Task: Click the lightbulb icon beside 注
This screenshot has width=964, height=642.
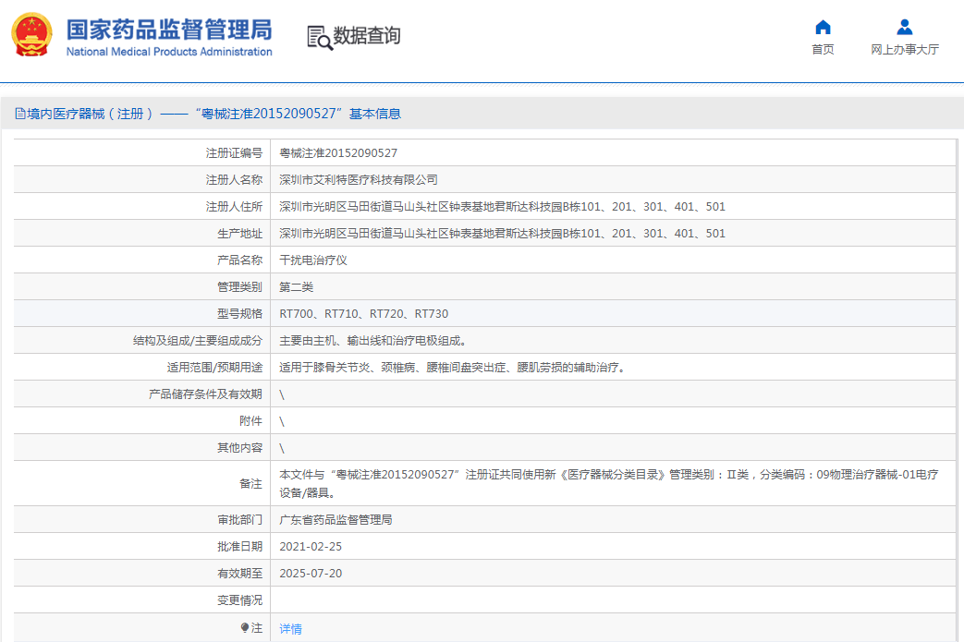Action: click(x=245, y=628)
